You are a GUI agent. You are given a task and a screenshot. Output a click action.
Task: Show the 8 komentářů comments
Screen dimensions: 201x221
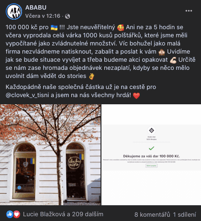pos(152,214)
